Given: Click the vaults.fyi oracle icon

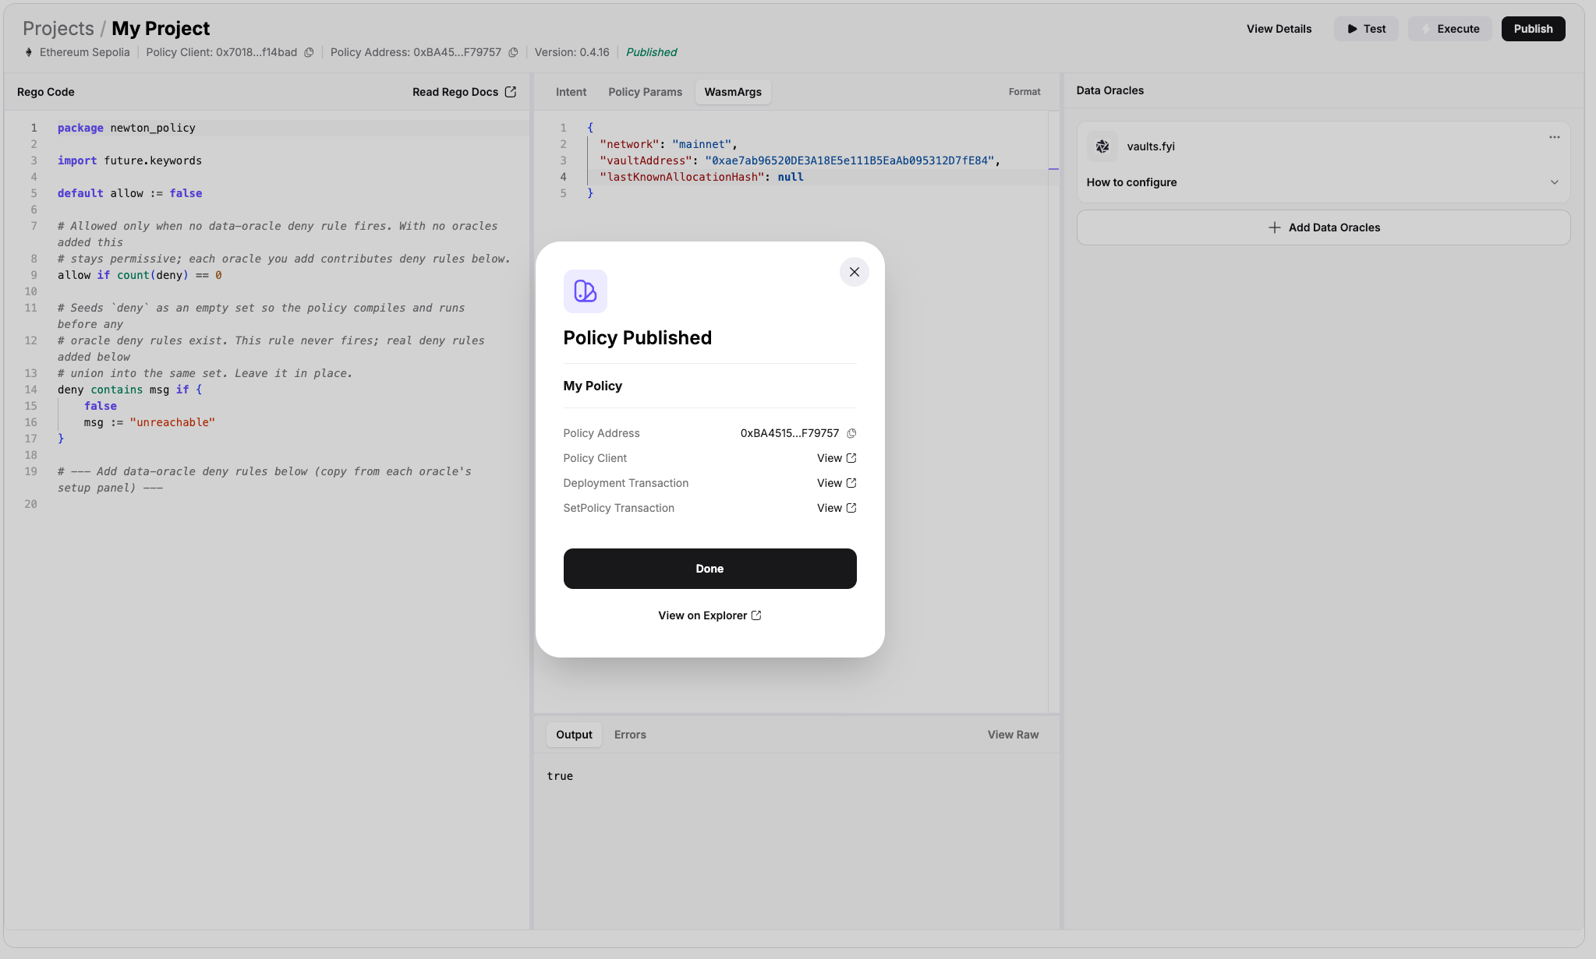Looking at the screenshot, I should coord(1102,146).
